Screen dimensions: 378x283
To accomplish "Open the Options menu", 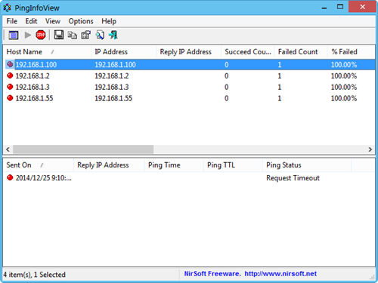I will pos(81,21).
